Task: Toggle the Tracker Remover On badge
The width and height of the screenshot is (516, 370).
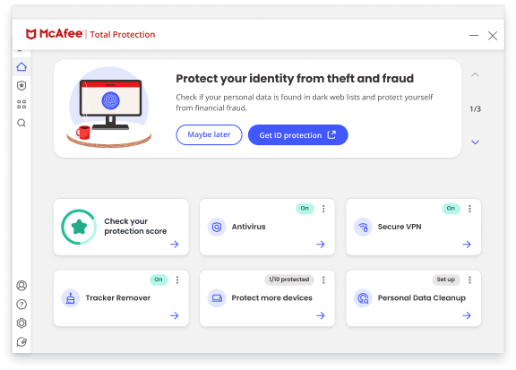Action: click(159, 280)
